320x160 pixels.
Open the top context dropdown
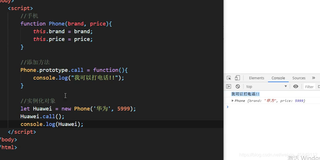click(267, 86)
